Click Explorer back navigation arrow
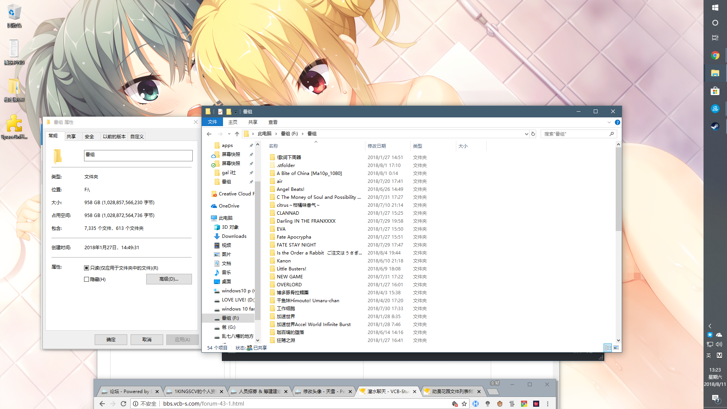This screenshot has width=727, height=409. tap(209, 134)
